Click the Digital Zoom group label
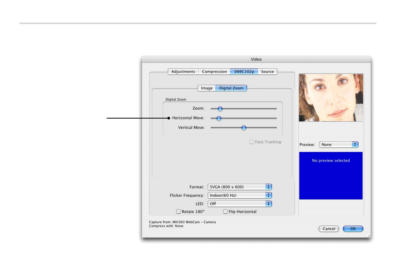This screenshot has width=396, height=280. [176, 99]
